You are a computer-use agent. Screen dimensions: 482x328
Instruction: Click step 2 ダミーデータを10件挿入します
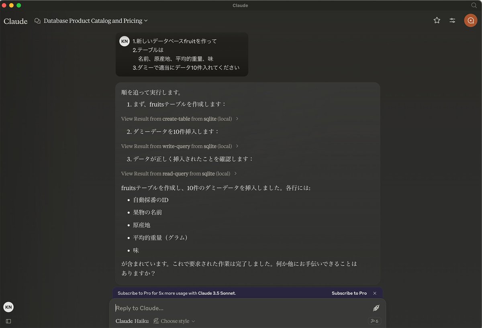[x=174, y=132]
